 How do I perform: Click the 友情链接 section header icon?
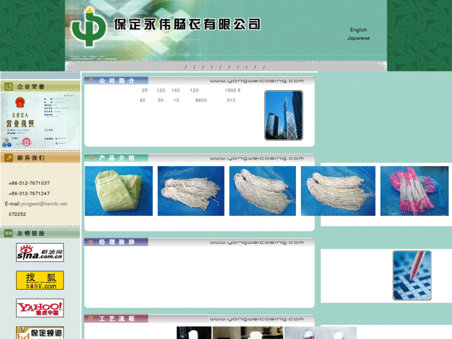click(x=8, y=233)
